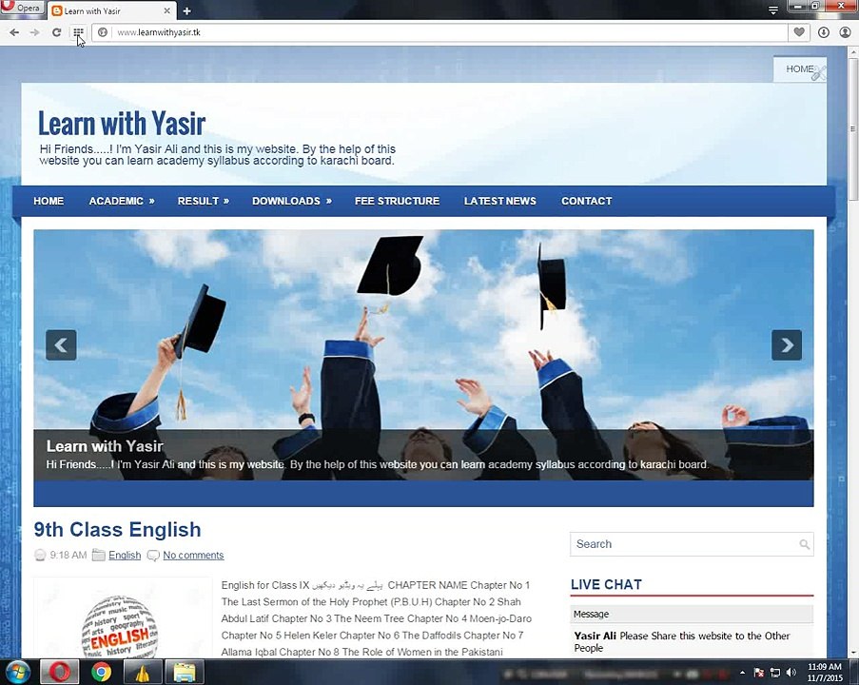Click the scrollbar up arrow

pyautogui.click(x=852, y=52)
